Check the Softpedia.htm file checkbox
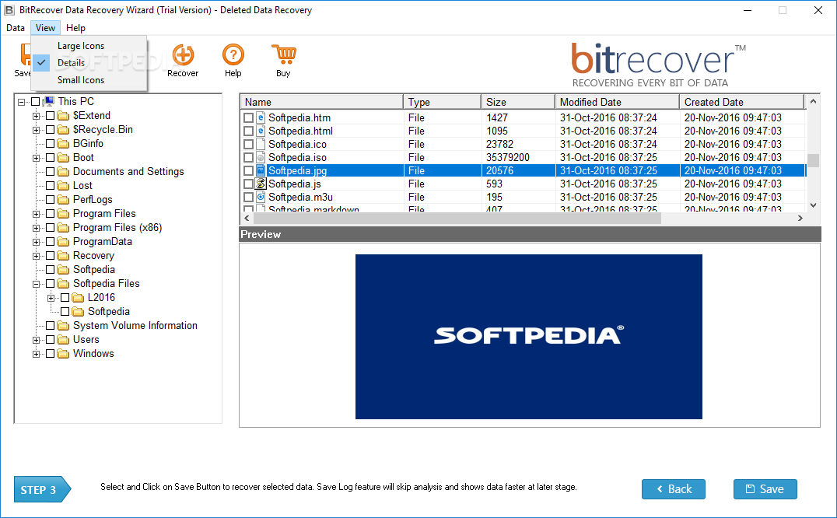 coord(248,118)
